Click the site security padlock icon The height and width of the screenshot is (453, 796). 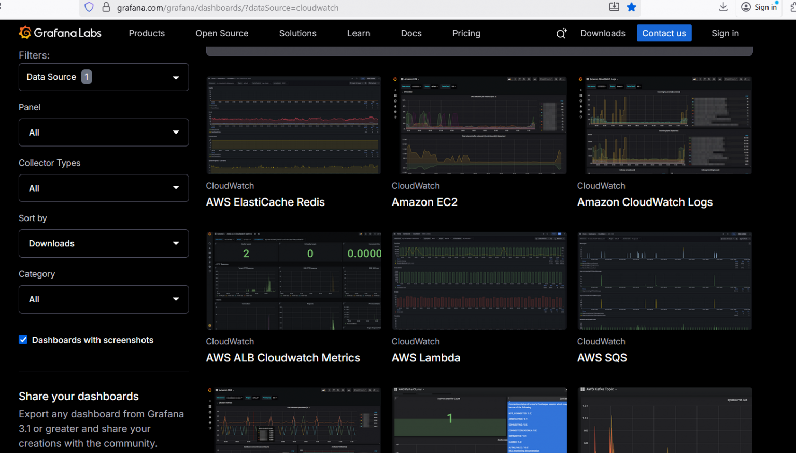click(106, 7)
